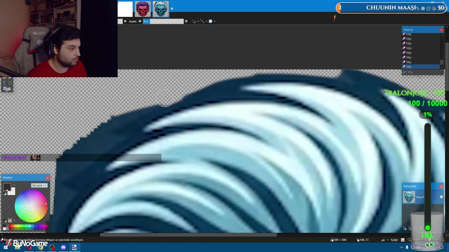Decrease Aralık value with minus button
This screenshot has width=449, height=252.
pos(140,21)
